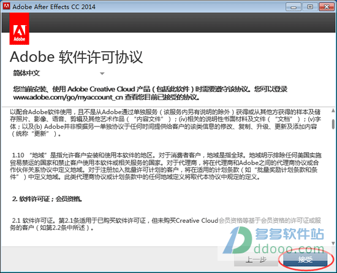Click the www.adobe.com/go/myaccount_cn text
The height and width of the screenshot is (273, 337).
68,98
